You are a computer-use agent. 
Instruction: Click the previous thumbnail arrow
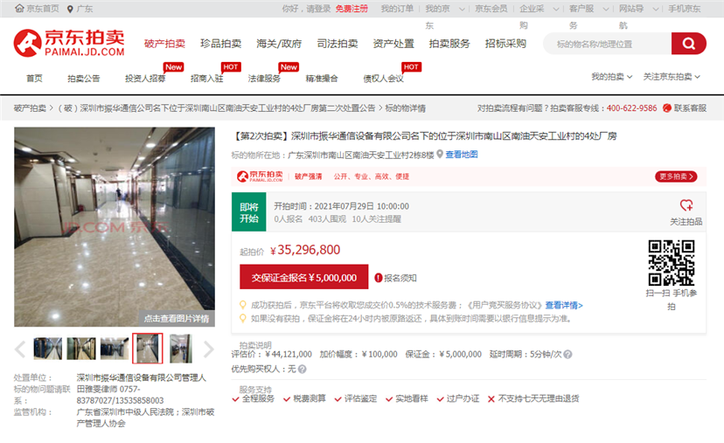(x=20, y=350)
